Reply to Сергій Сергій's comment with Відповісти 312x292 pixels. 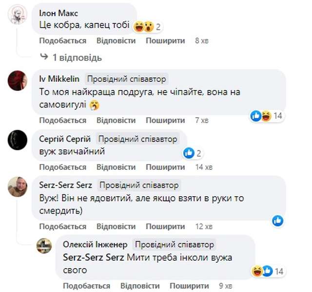coord(116,167)
